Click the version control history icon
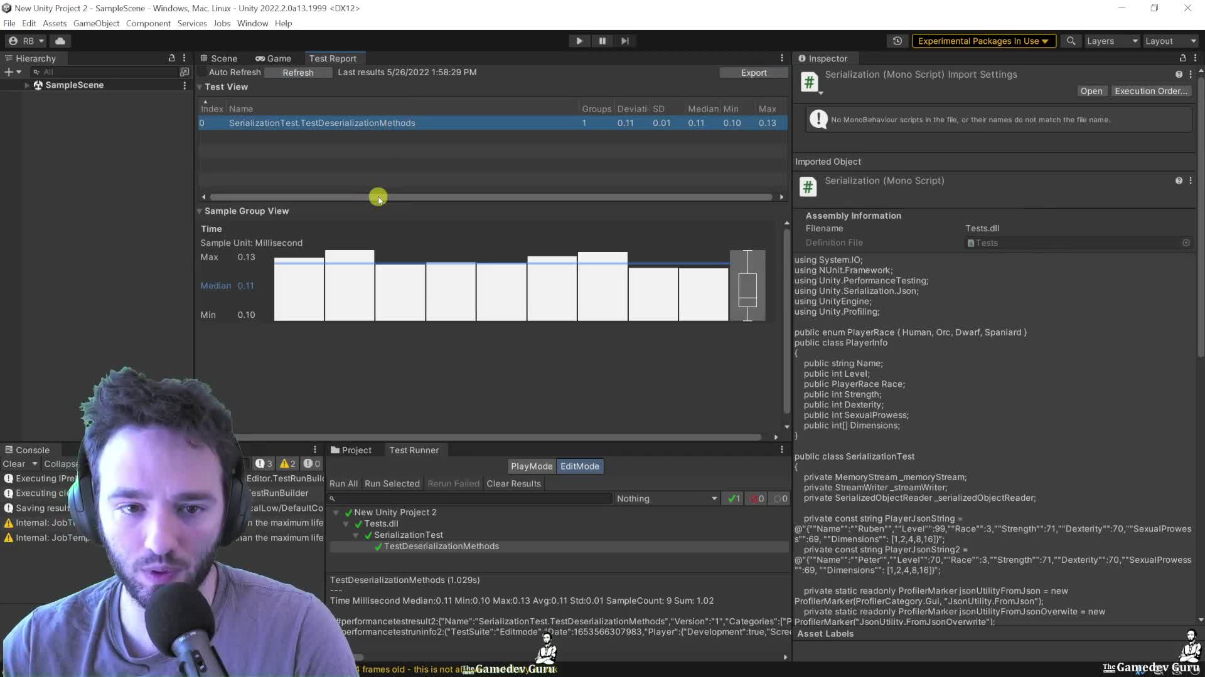This screenshot has height=677, width=1205. [x=897, y=41]
